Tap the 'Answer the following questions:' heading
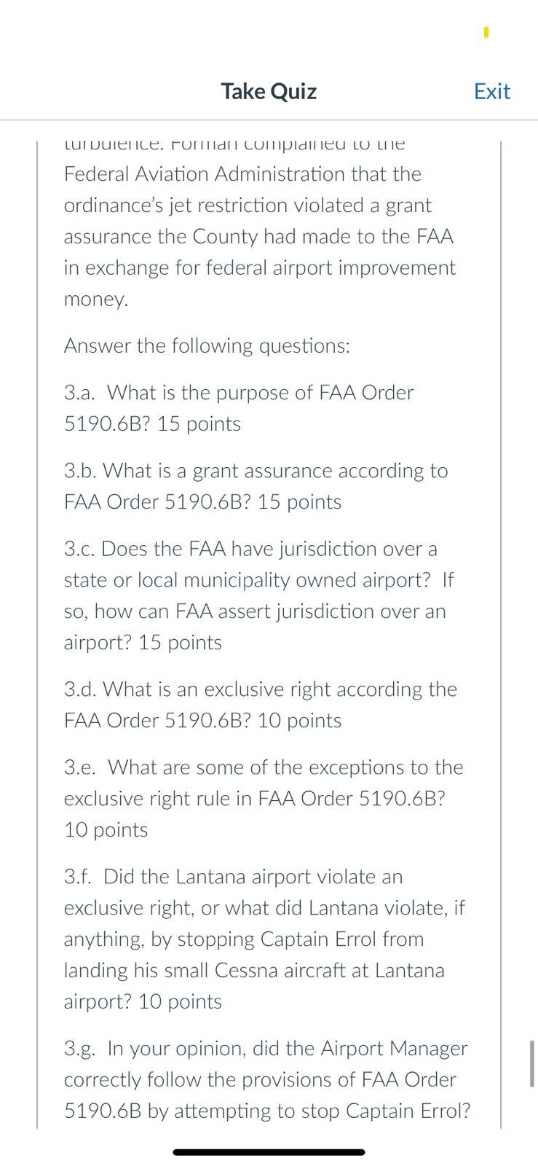Viewport: 538px width, 1166px height. 207,345
